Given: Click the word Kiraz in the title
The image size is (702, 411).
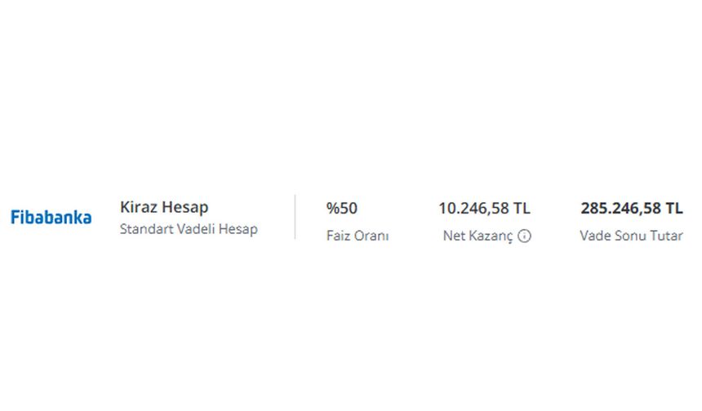Looking at the screenshot, I should 138,207.
